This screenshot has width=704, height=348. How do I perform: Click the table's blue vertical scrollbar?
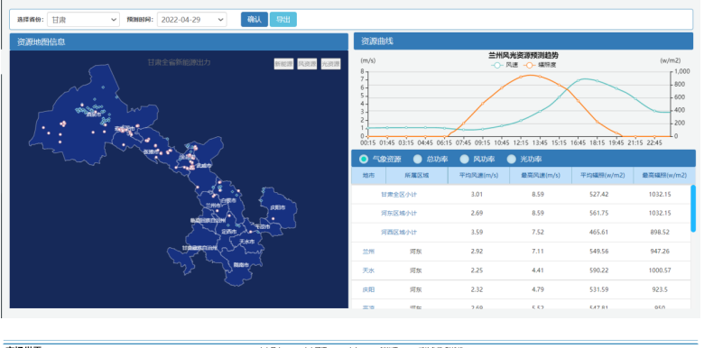(x=693, y=208)
